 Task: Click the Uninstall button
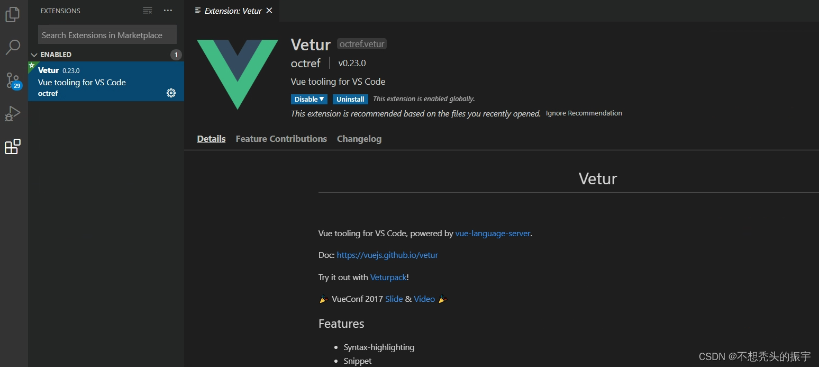(350, 99)
